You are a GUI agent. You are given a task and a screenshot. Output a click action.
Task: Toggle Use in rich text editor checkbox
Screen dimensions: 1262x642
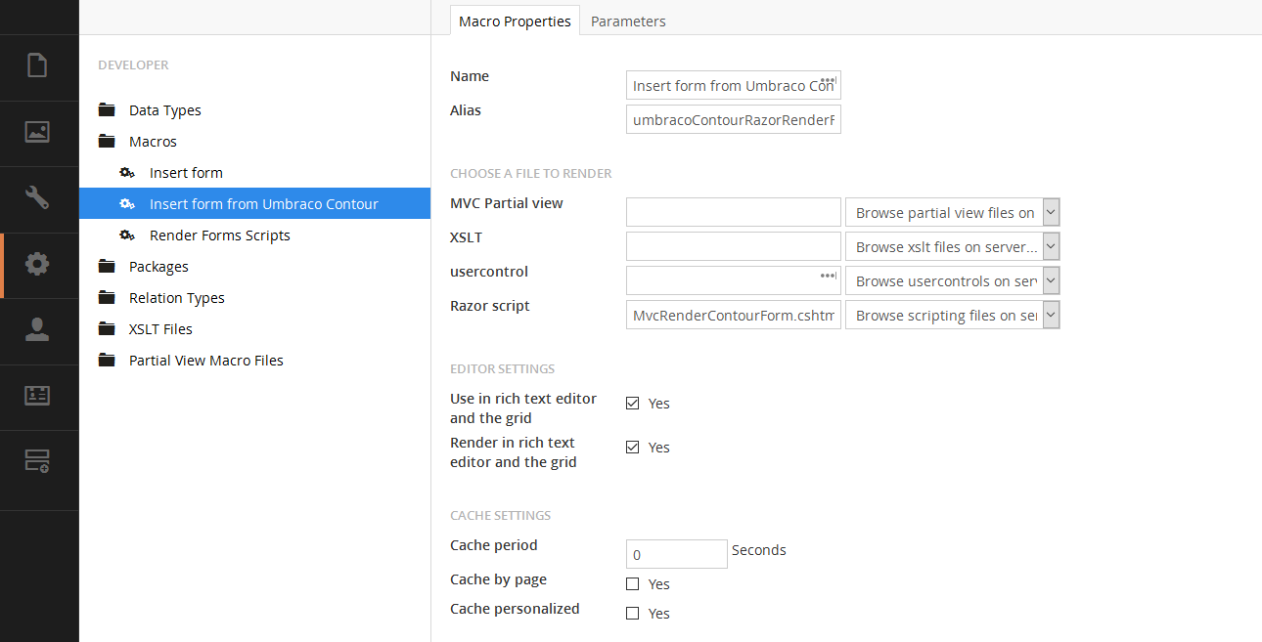click(x=632, y=403)
